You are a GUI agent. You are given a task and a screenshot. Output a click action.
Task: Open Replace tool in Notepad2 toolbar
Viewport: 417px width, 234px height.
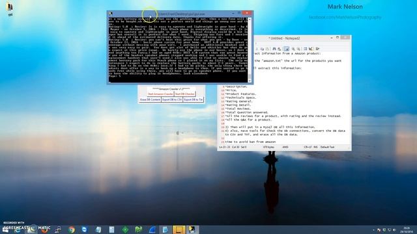280,49
